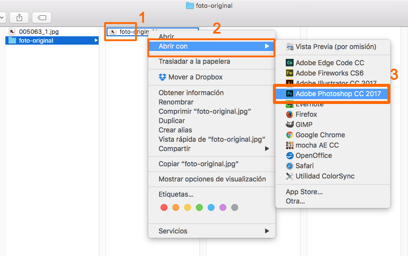The height and width of the screenshot is (256, 408).
Task: Click the Dropbox icon in context menu
Action: coord(163,77)
